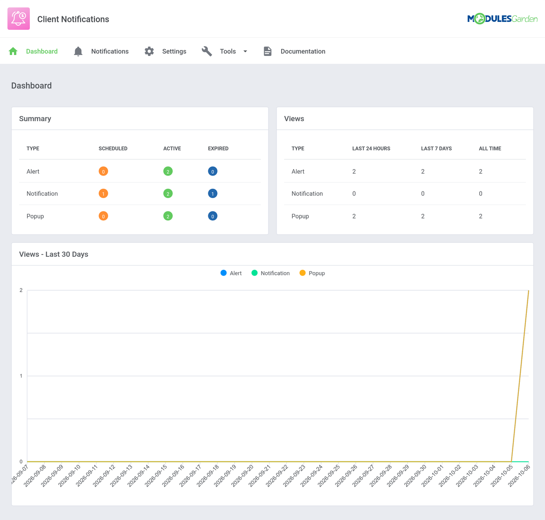
Task: Open the Dashboard tab
Action: pos(41,51)
